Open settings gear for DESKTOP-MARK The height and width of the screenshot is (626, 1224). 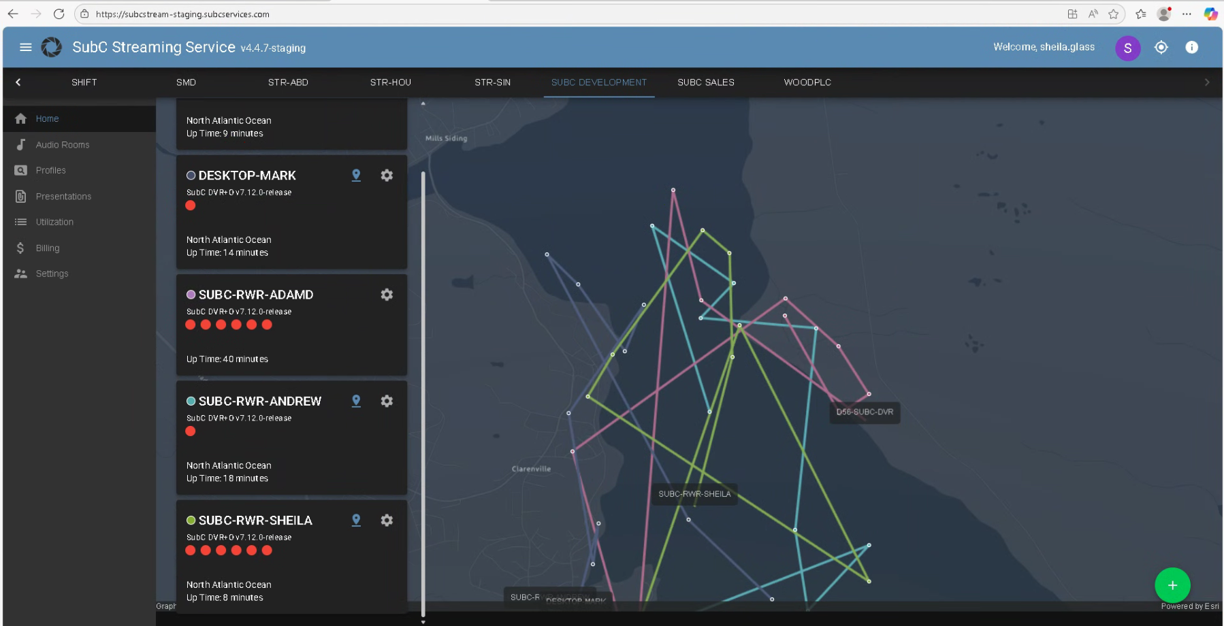point(387,176)
